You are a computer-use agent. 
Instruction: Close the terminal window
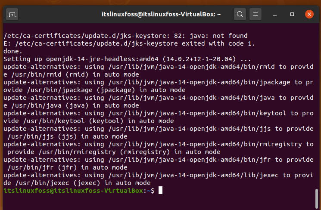(309, 14)
